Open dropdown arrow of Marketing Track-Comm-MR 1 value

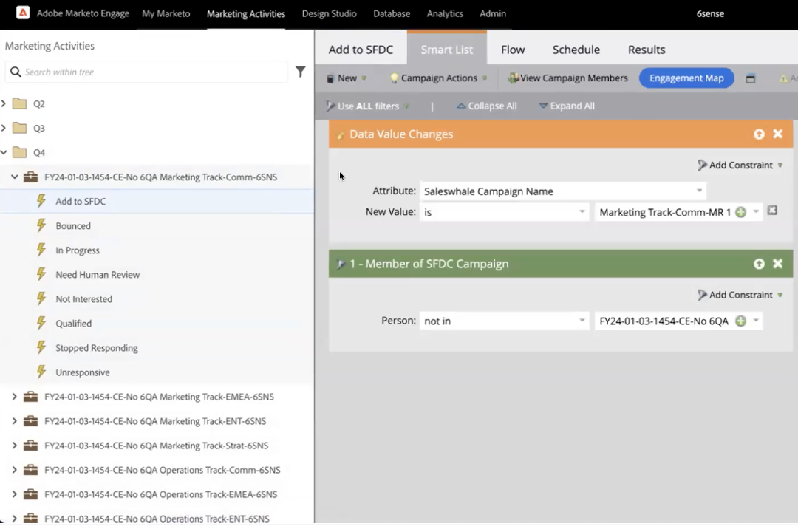(x=756, y=211)
